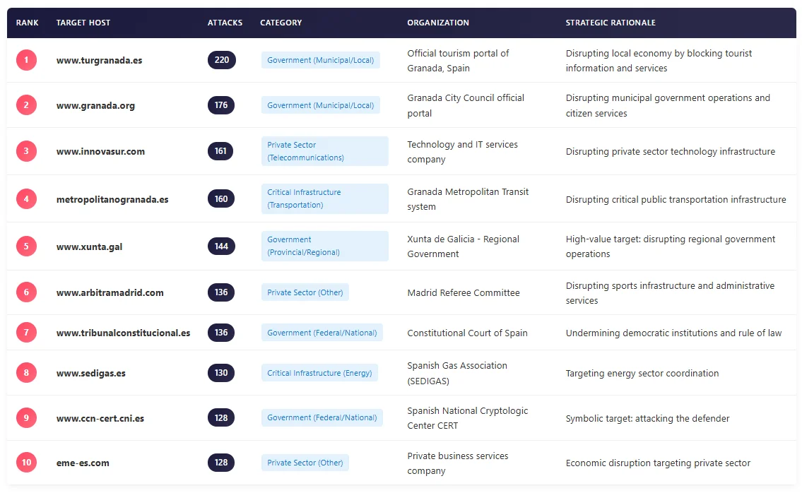Click the Private Sector (Telecommunications) tag
Viewport: 802px width, 493px height.
pyautogui.click(x=325, y=151)
